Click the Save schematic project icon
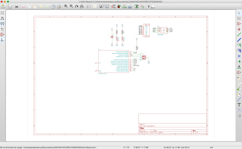Screen dimensions: 242x149 click(x=3, y=6)
